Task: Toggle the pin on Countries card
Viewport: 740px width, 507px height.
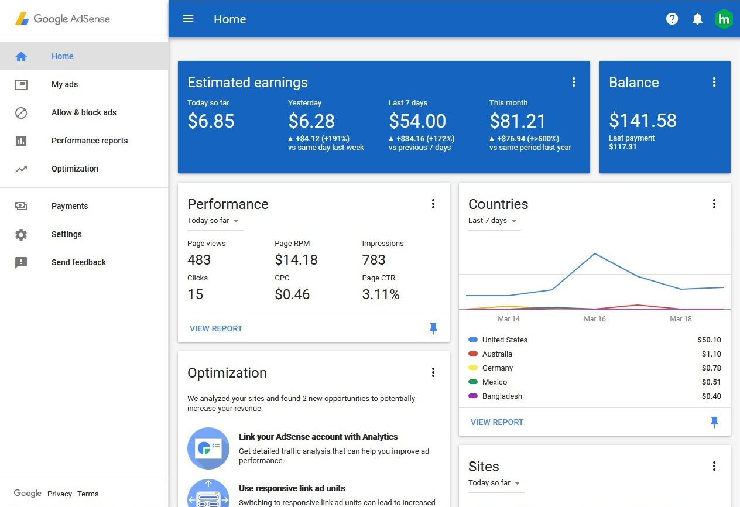Action: tap(714, 422)
